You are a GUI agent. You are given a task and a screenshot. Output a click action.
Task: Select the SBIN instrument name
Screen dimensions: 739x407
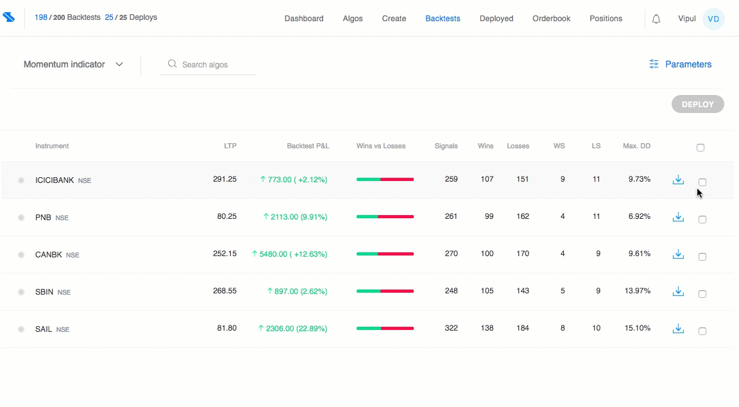click(x=44, y=292)
